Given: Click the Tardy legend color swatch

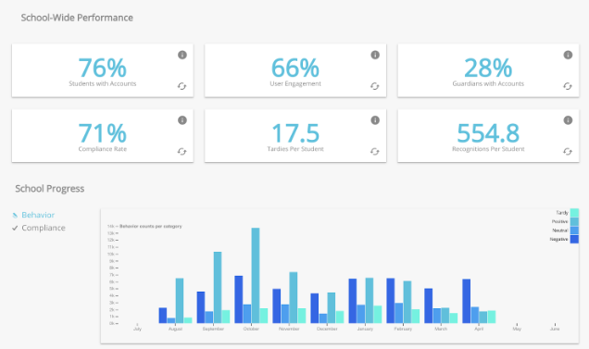Looking at the screenshot, I should 574,213.
